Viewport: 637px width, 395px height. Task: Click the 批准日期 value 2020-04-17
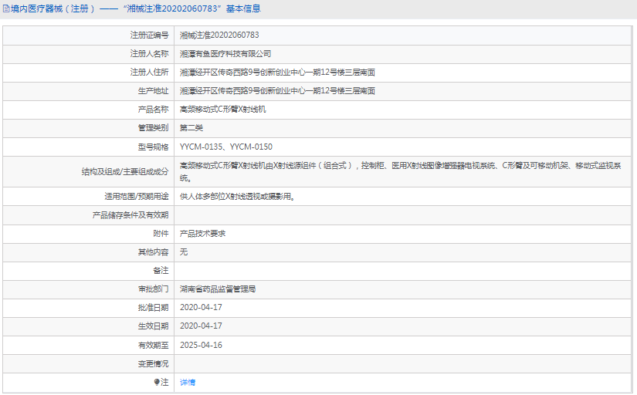[x=201, y=308]
